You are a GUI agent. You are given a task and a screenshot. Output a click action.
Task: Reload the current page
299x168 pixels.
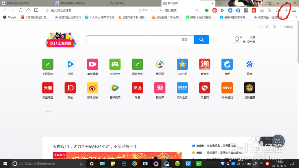(20, 10)
